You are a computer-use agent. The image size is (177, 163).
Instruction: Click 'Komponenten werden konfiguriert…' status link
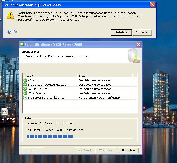pos(101,97)
